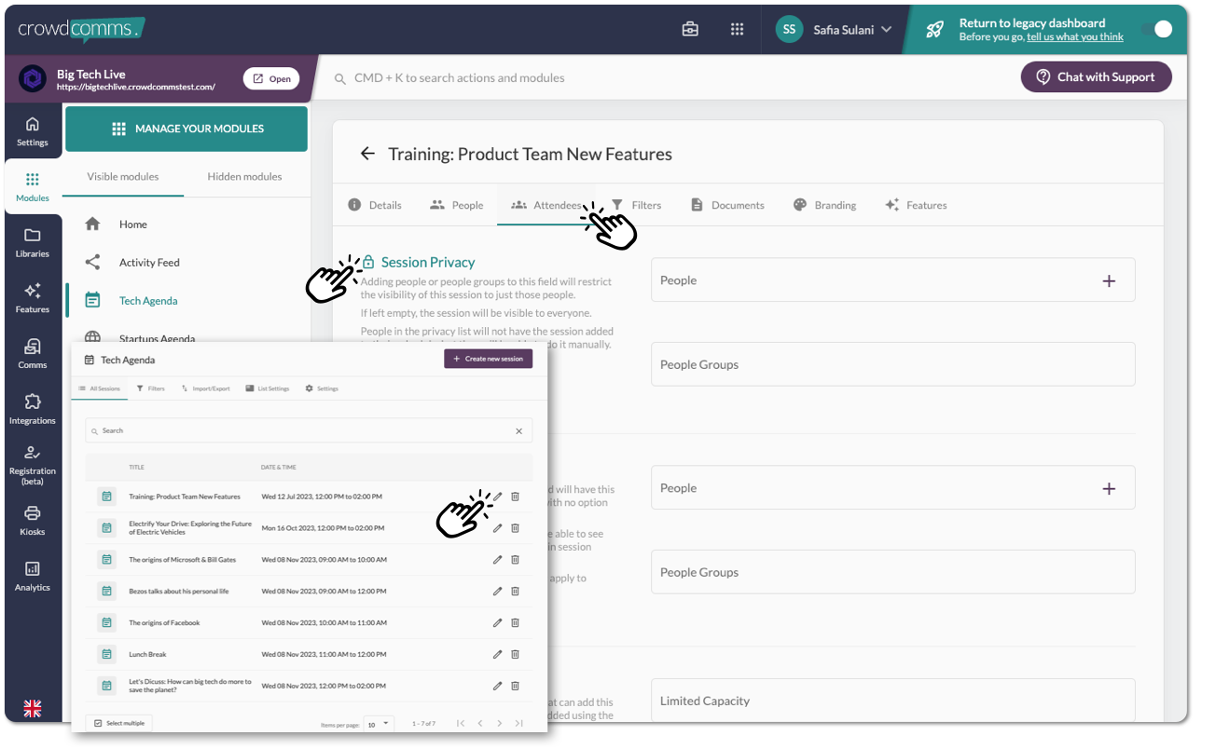The width and height of the screenshot is (1230, 749).
Task: Click the Limited Capacity input field
Action: click(892, 701)
